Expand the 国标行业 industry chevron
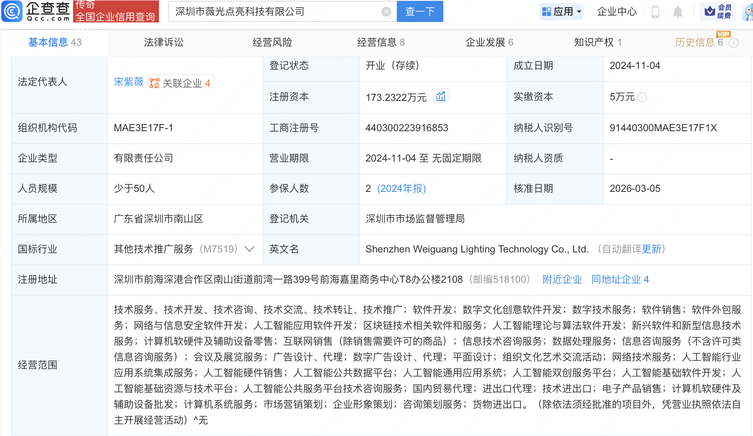 tap(249, 249)
